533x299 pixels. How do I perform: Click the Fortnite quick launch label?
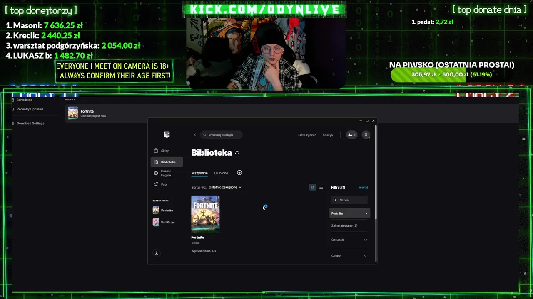pyautogui.click(x=167, y=211)
